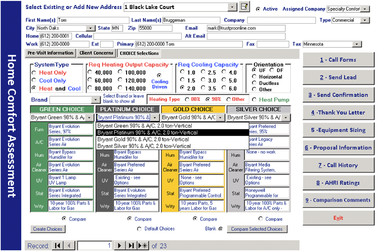
Task: Expand the address selection dropdown
Action: 232,7
